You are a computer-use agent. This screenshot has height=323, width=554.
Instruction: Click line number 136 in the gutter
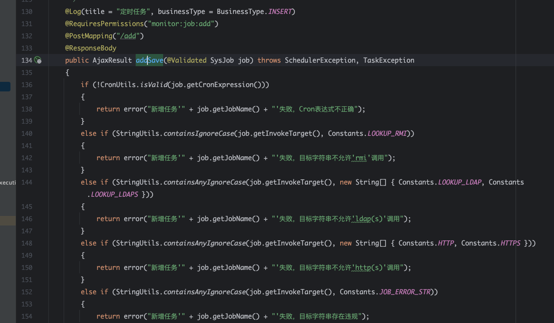[x=27, y=84]
